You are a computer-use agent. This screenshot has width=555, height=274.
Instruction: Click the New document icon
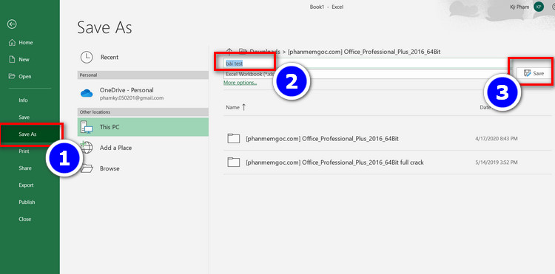(12, 59)
